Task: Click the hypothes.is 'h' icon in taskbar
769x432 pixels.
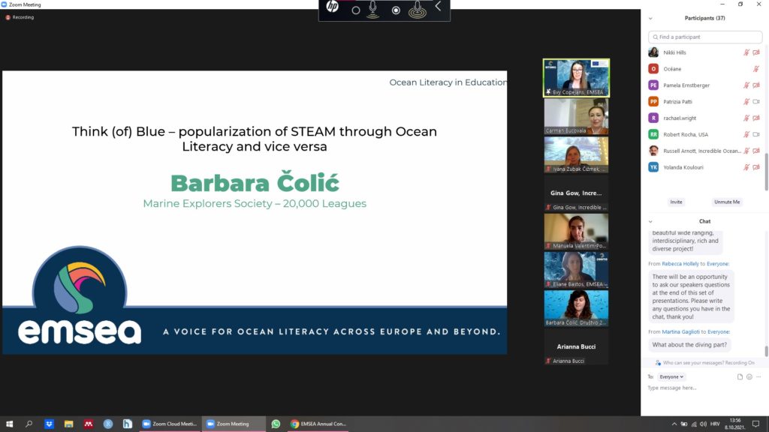Action: pos(128,424)
